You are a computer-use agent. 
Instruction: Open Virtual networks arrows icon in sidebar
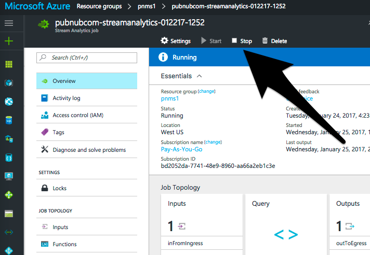click(x=9, y=232)
